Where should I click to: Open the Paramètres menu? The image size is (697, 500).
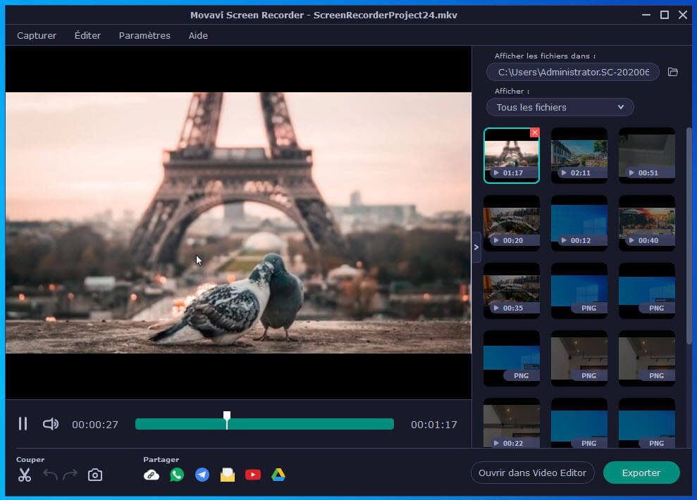[144, 35]
